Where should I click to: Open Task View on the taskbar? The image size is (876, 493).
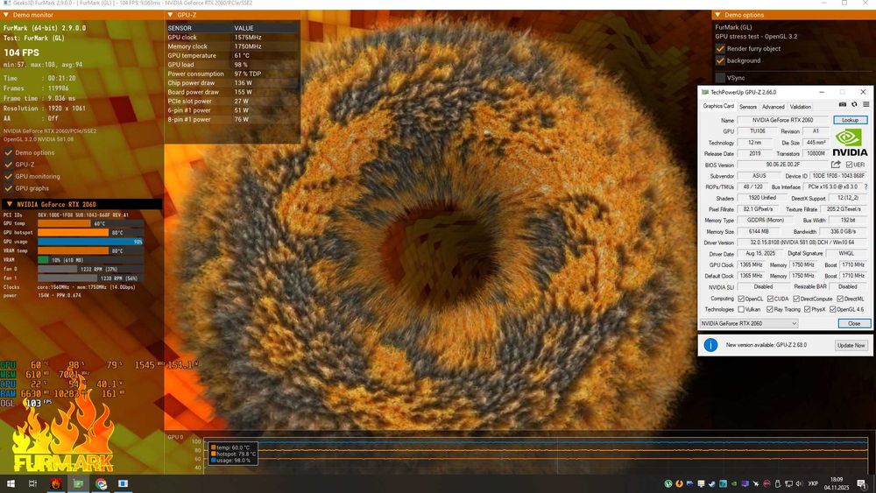click(32, 483)
